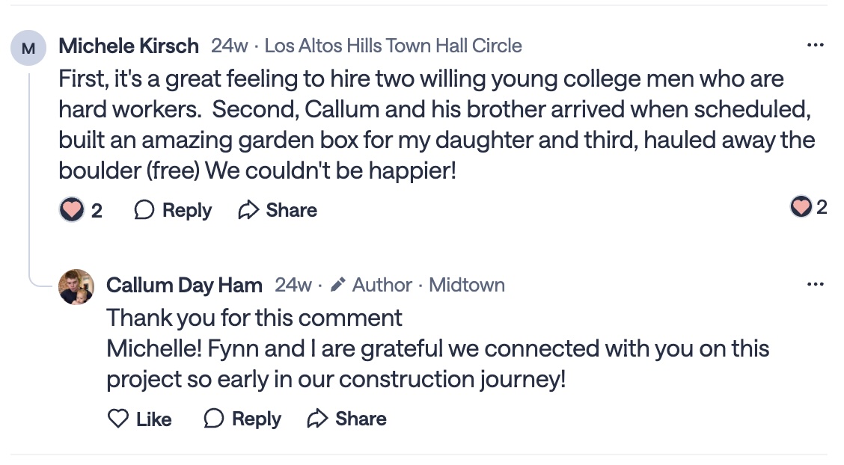Open the Midtown neighborhood link
This screenshot has height=465, width=844.
466,285
